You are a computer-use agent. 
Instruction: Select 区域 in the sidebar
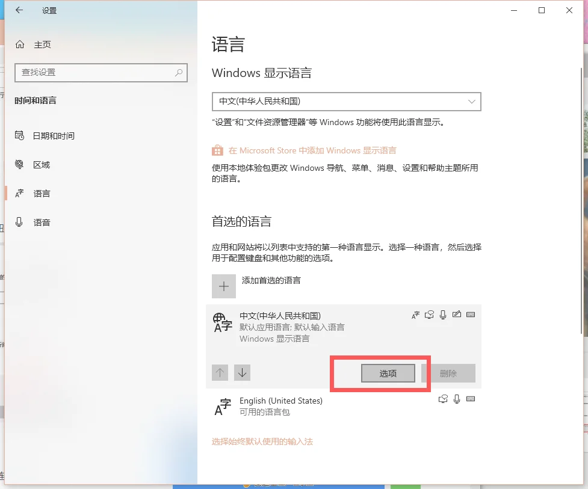[42, 165]
